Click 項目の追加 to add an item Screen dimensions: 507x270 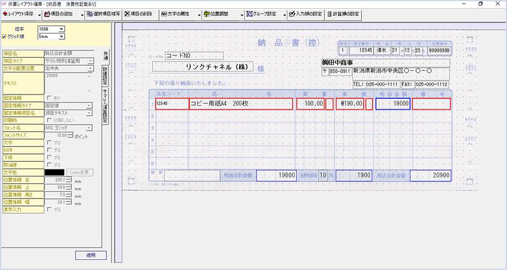coord(61,13)
